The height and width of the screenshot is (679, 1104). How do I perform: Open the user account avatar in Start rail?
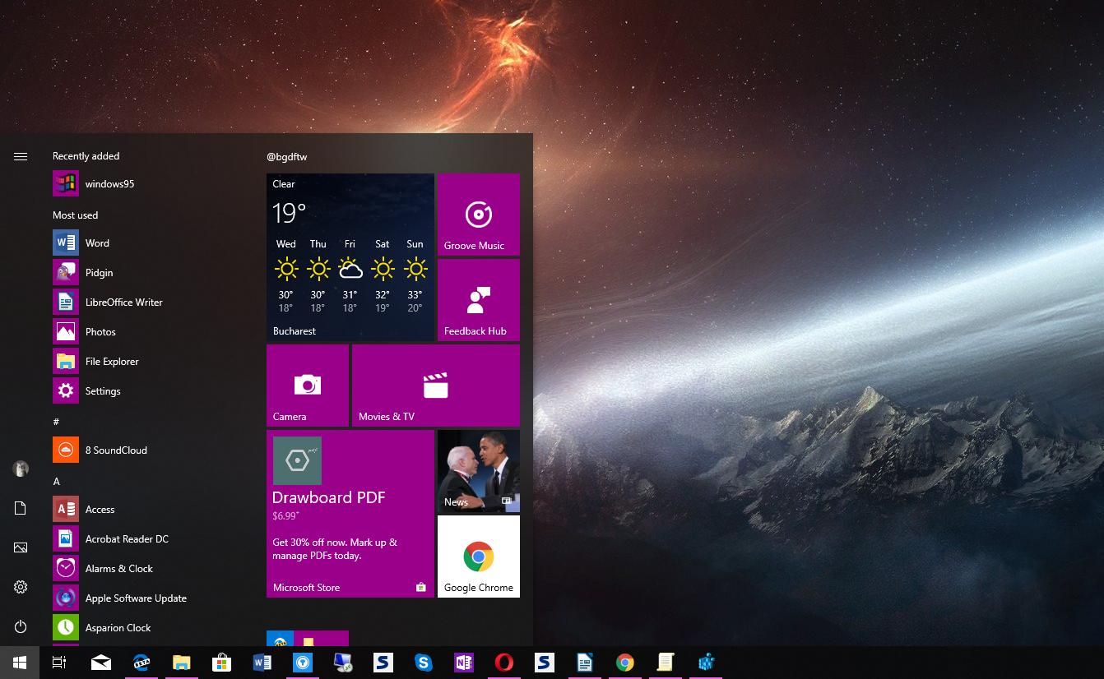(21, 469)
